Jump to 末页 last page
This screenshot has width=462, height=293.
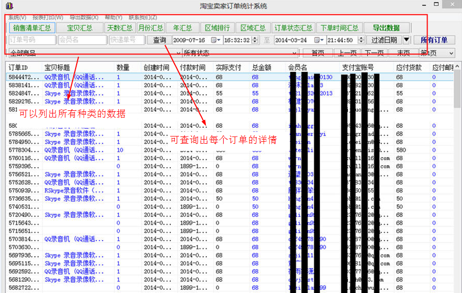click(x=403, y=53)
